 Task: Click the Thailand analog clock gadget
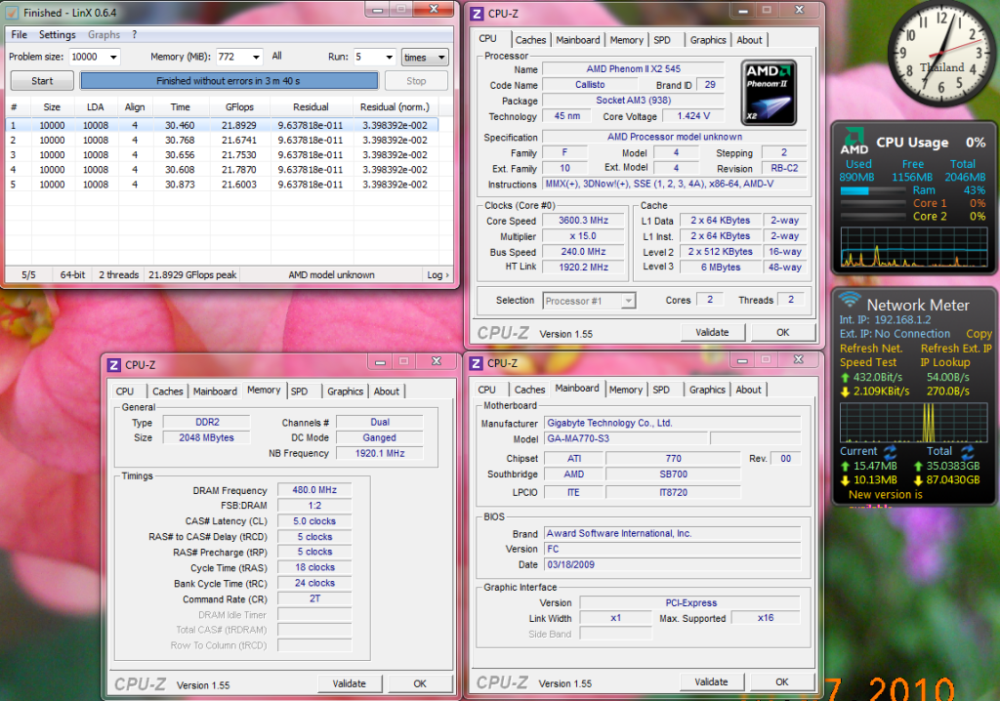tap(941, 55)
